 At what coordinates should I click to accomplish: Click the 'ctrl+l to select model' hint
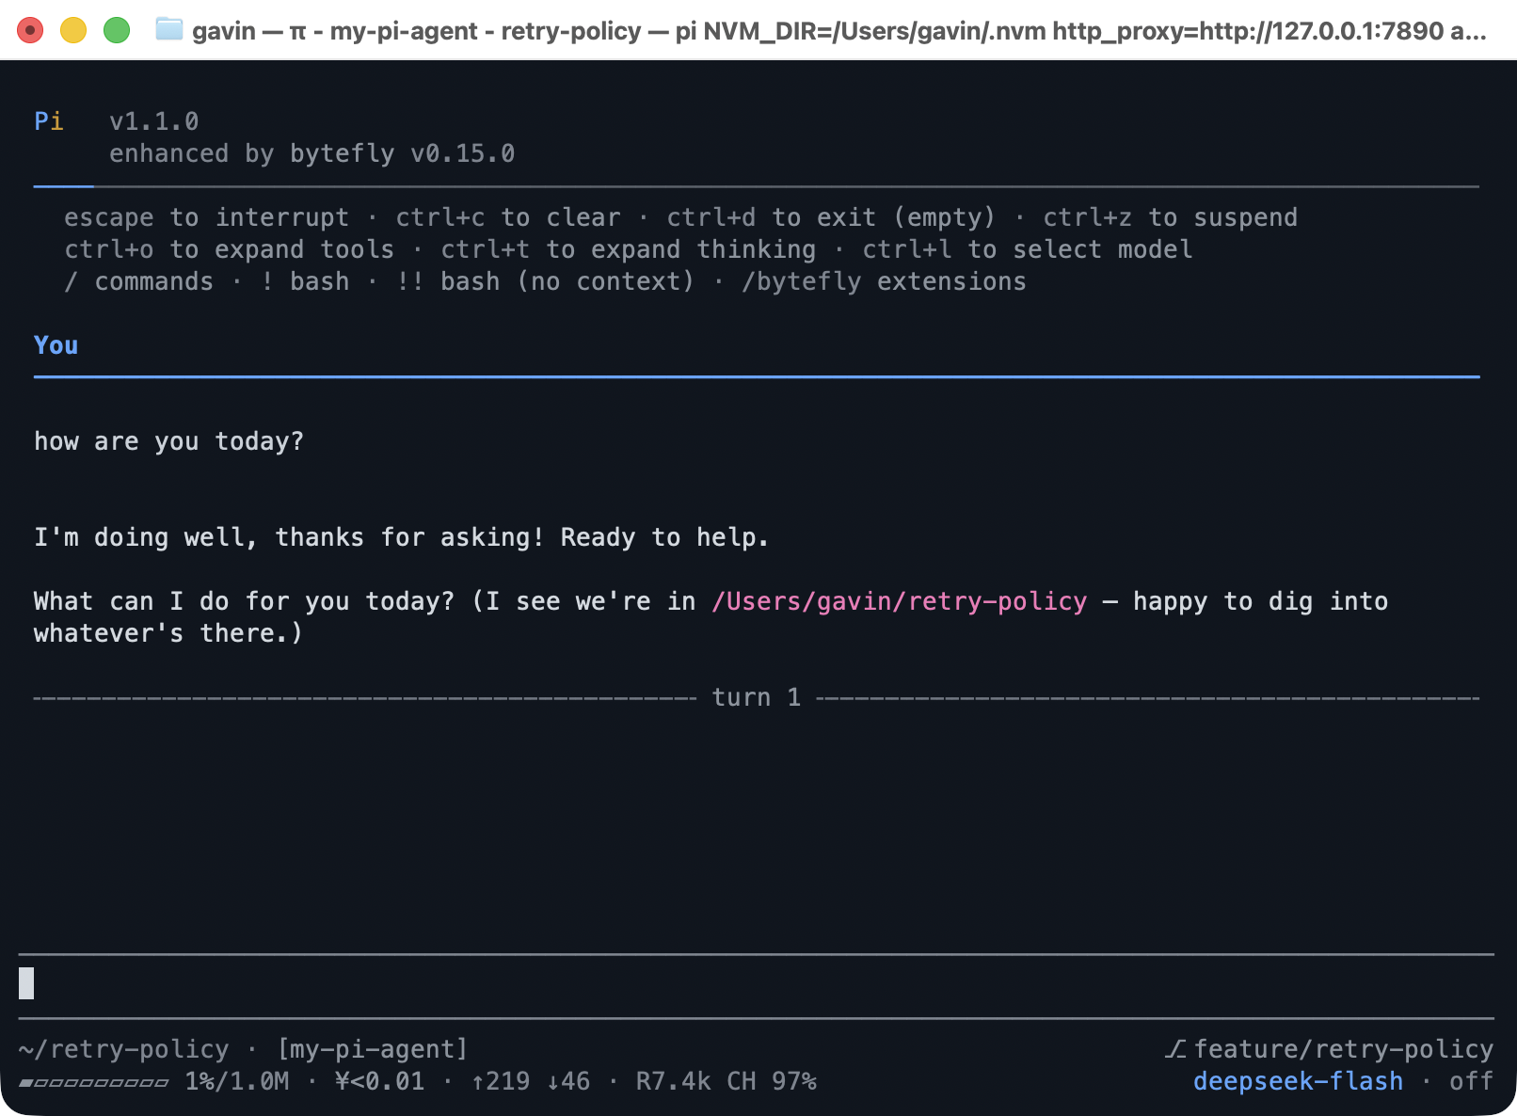1028,249
